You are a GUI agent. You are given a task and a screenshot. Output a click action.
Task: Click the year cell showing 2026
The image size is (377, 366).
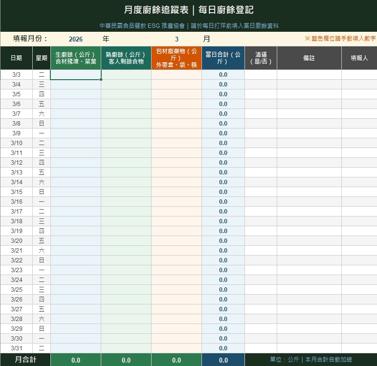[75, 39]
